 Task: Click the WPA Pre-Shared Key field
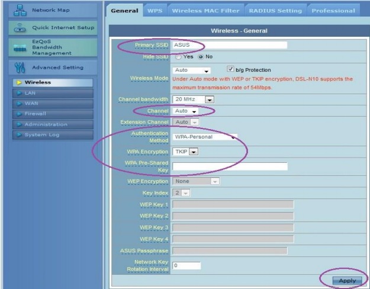pyautogui.click(x=230, y=166)
